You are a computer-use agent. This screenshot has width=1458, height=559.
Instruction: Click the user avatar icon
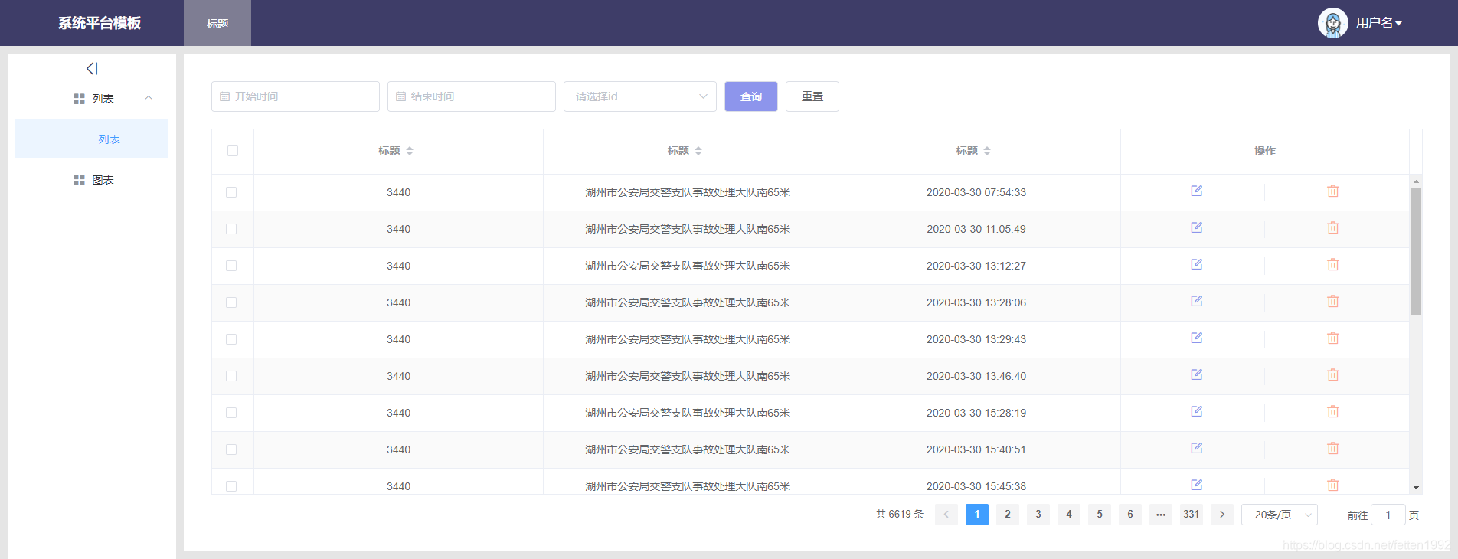point(1332,23)
